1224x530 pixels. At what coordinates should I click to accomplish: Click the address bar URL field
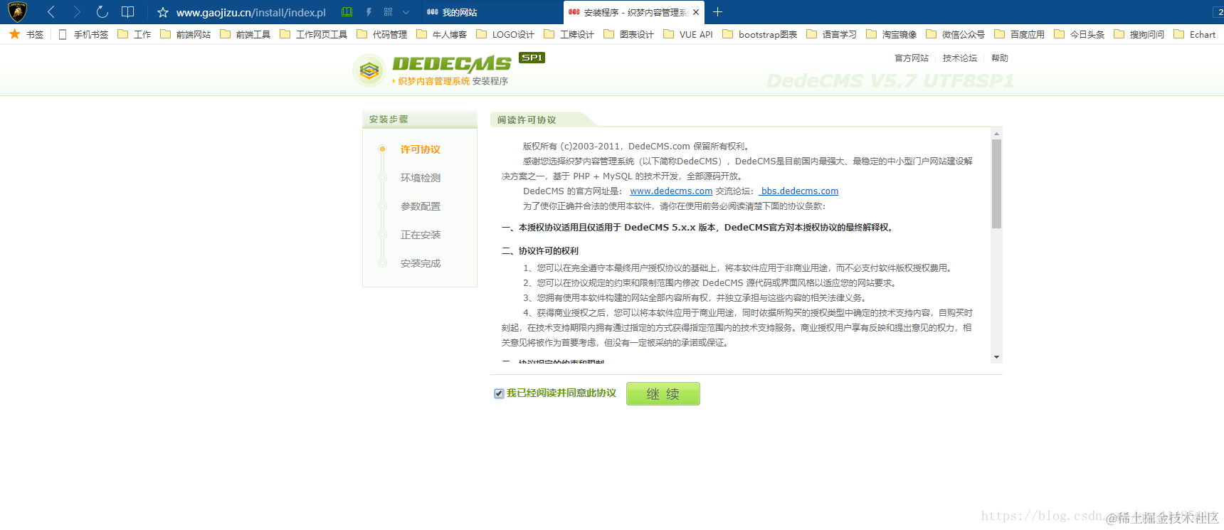(251, 12)
